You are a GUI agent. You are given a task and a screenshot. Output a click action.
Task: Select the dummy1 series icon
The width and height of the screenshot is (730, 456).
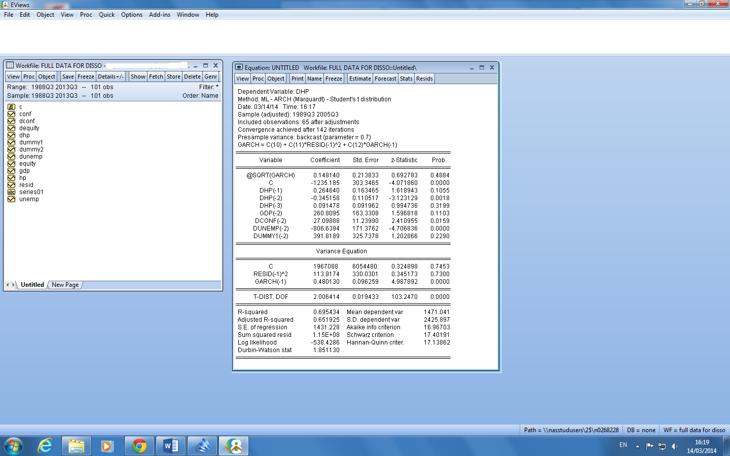(11, 142)
